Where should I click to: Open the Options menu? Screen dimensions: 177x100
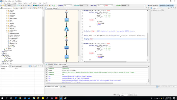[25, 3]
